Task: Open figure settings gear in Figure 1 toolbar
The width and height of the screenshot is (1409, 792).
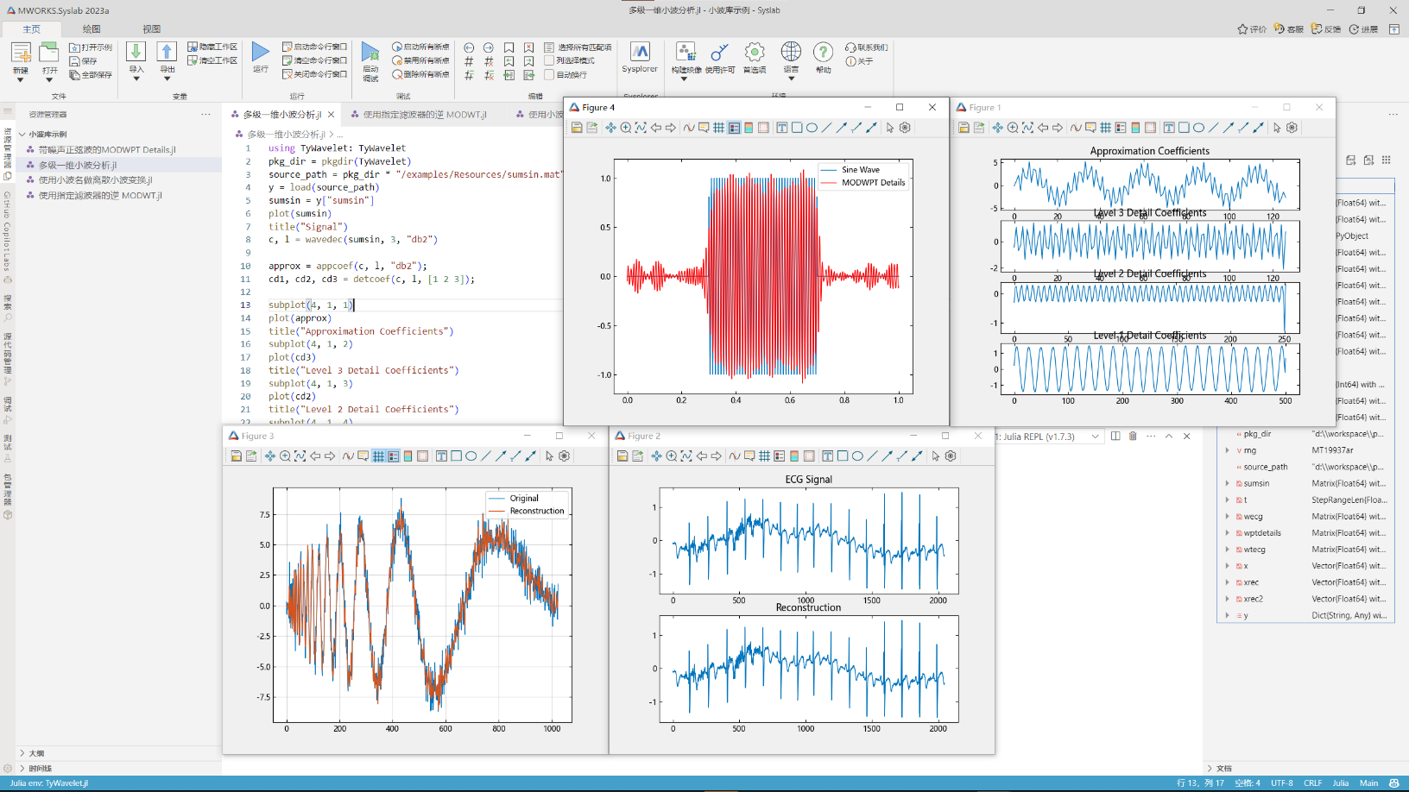Action: pos(1292,128)
